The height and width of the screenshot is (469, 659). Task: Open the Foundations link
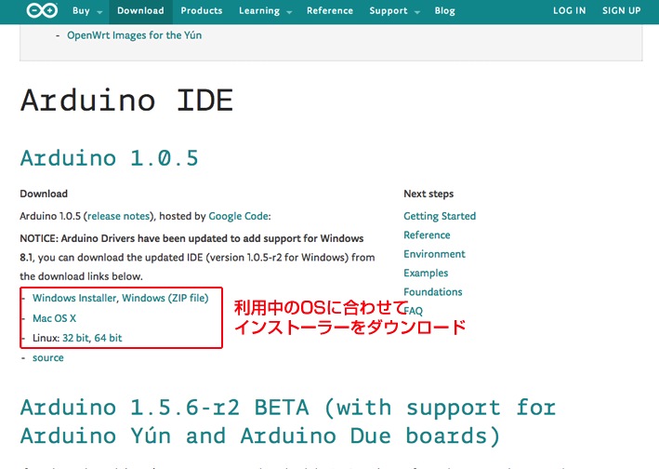coord(433,292)
